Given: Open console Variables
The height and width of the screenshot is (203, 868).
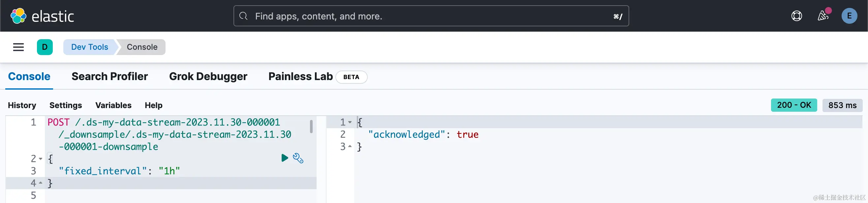Looking at the screenshot, I should [x=113, y=105].
